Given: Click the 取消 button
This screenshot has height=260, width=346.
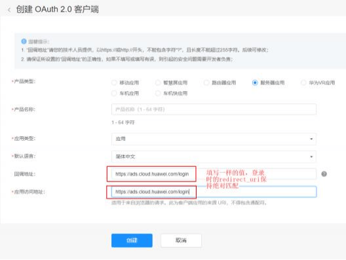Looking at the screenshot, I should coord(181,240).
